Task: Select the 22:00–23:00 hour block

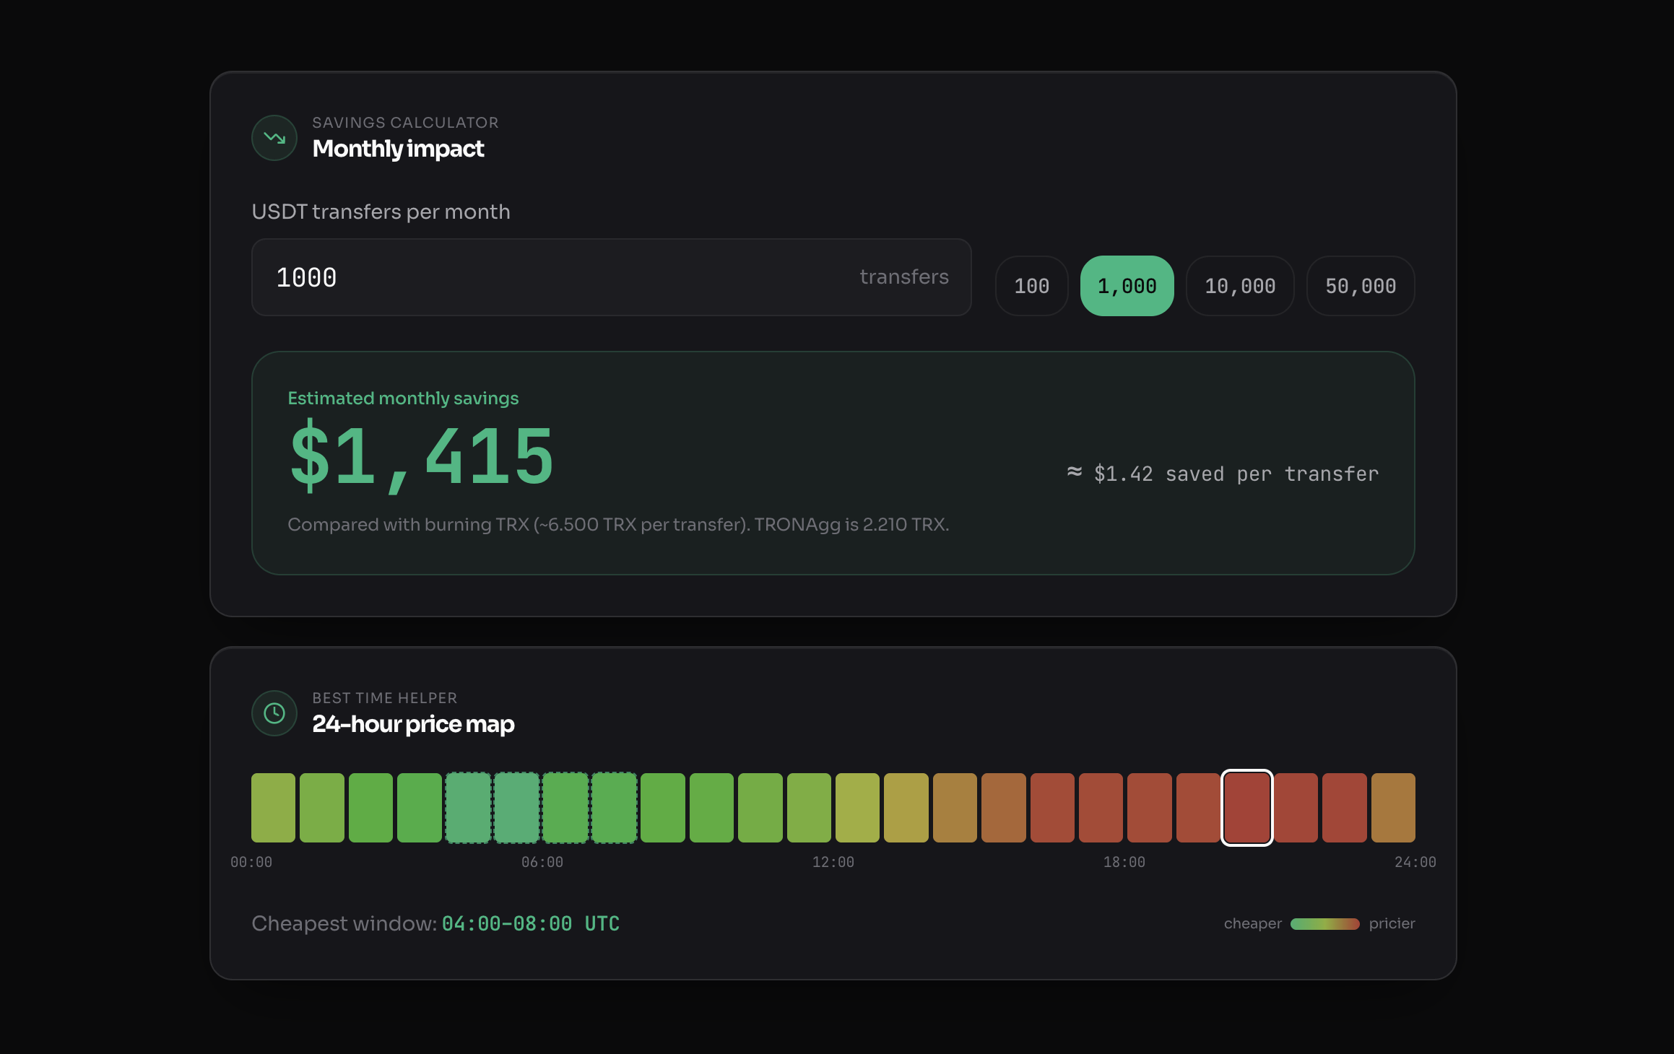Action: tap(1345, 808)
